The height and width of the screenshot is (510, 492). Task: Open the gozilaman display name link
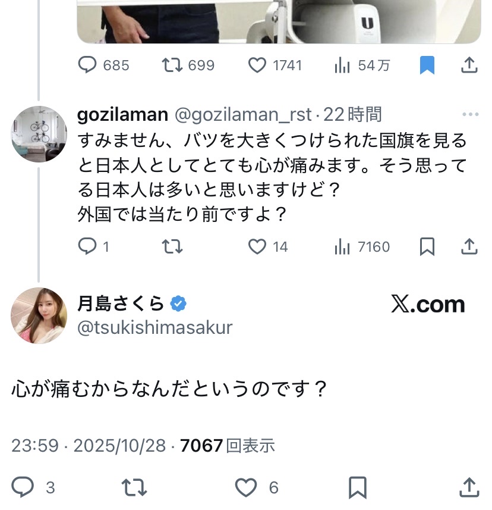[x=122, y=114]
